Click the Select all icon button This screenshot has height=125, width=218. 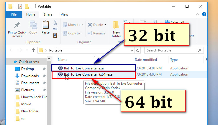point(167,22)
